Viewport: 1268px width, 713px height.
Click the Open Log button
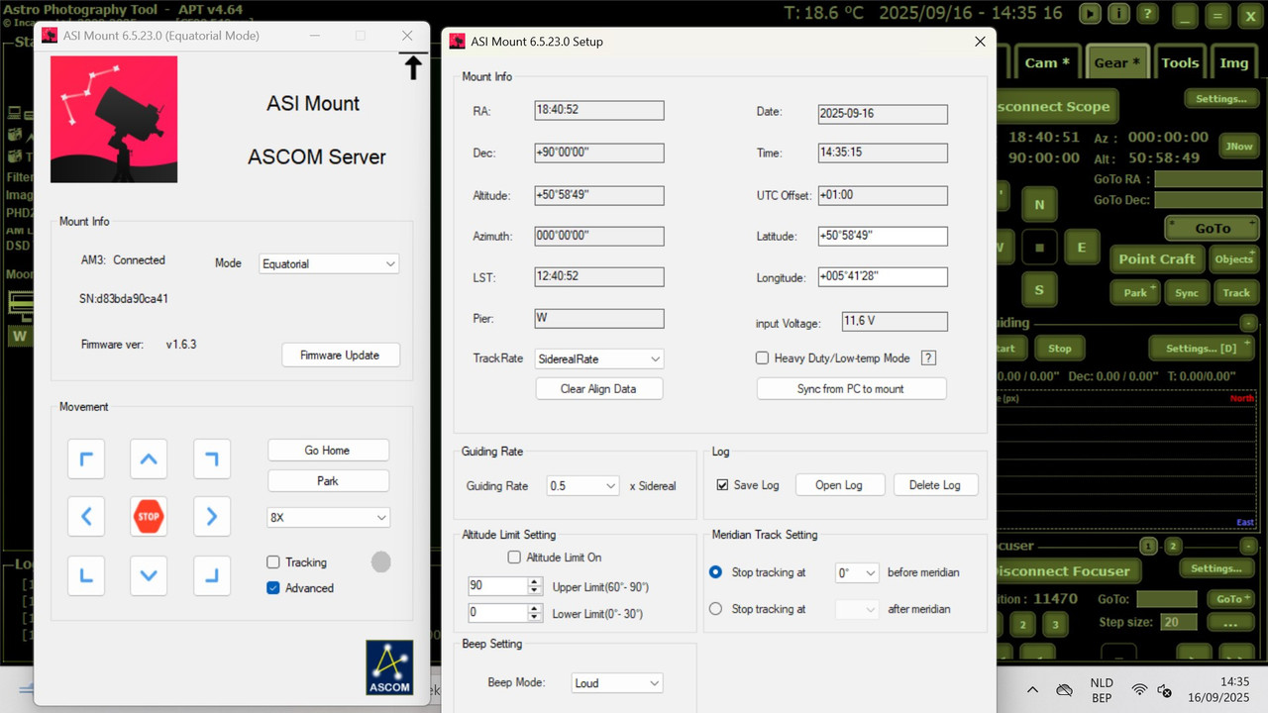pos(839,485)
